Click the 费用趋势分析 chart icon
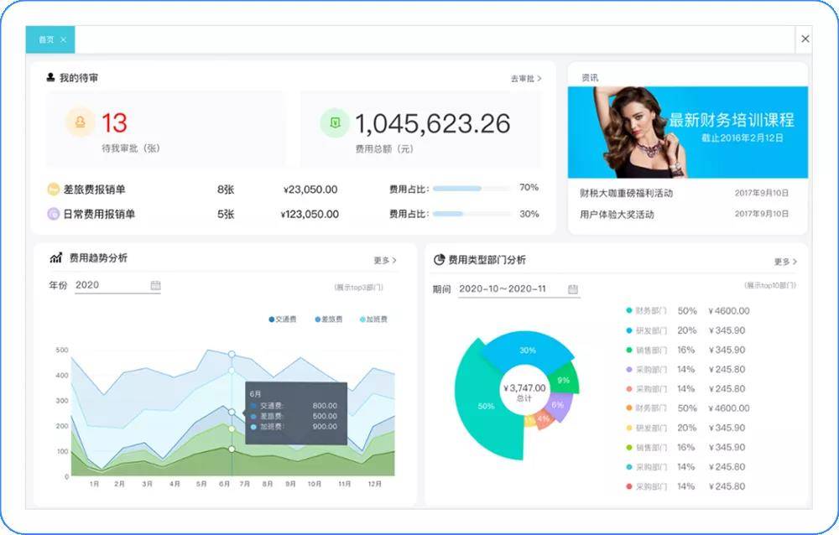The width and height of the screenshot is (839, 535). click(x=56, y=257)
